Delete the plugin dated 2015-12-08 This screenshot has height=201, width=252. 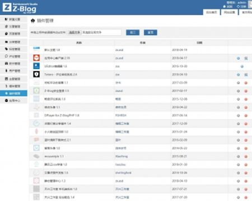click(246, 99)
